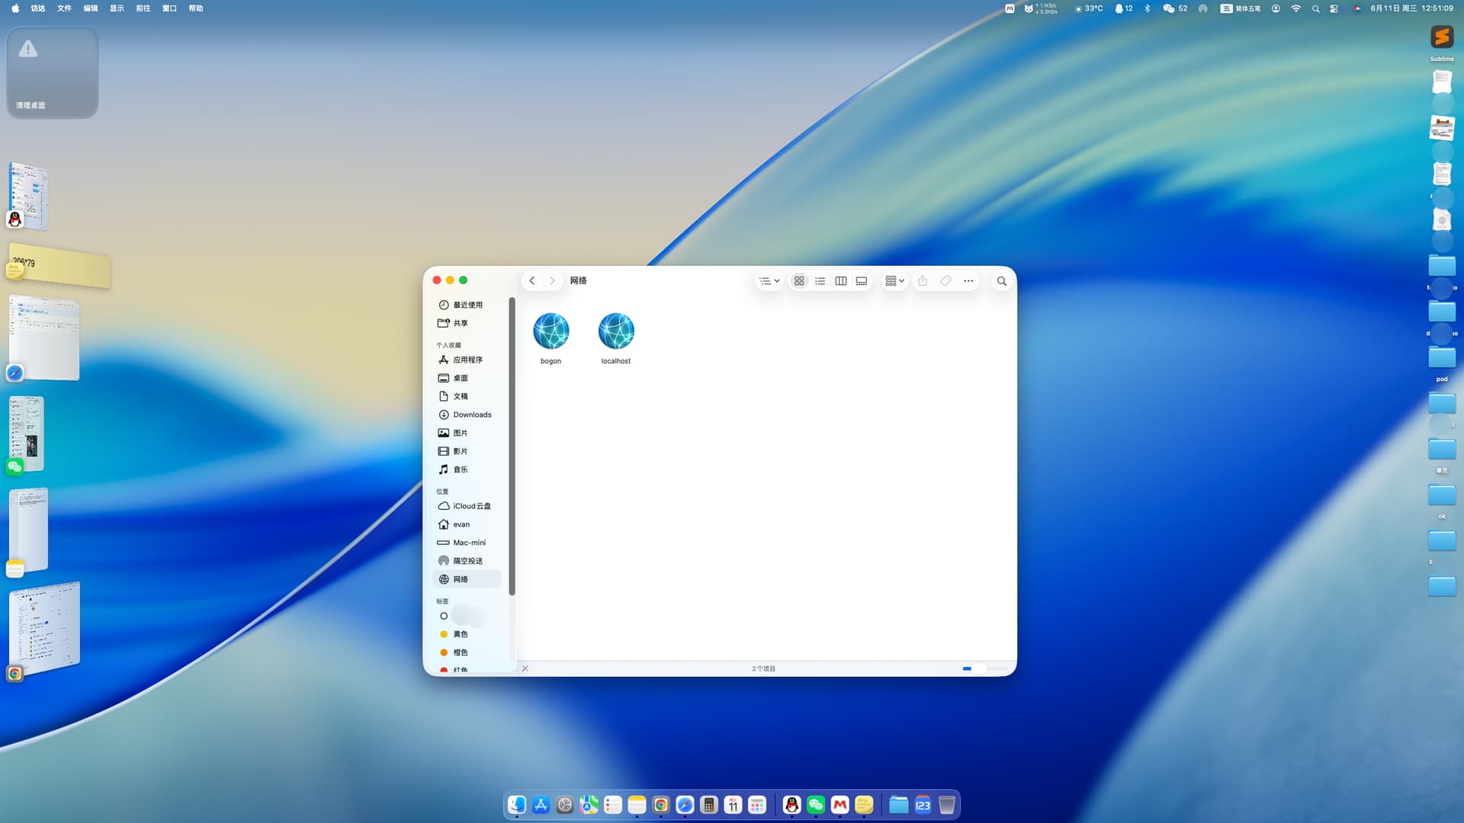Switch to list view
1464x823 pixels.
pos(820,281)
